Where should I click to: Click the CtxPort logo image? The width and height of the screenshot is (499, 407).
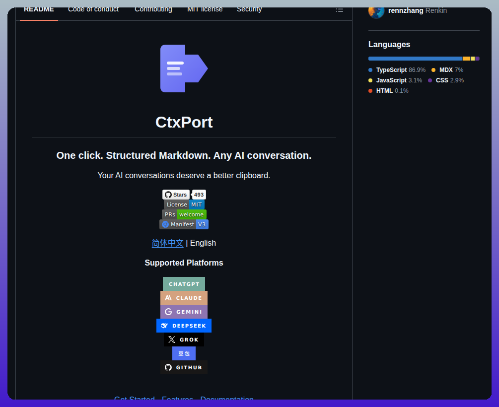tap(184, 68)
